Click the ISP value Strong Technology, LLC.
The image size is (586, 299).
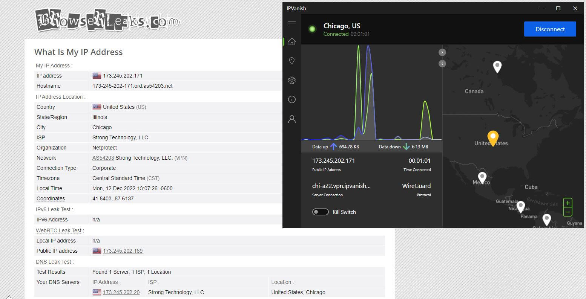point(121,137)
